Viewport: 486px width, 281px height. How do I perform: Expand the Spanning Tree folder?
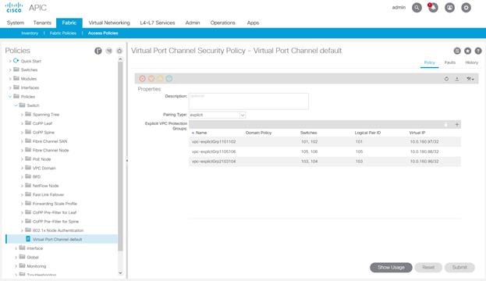22,115
